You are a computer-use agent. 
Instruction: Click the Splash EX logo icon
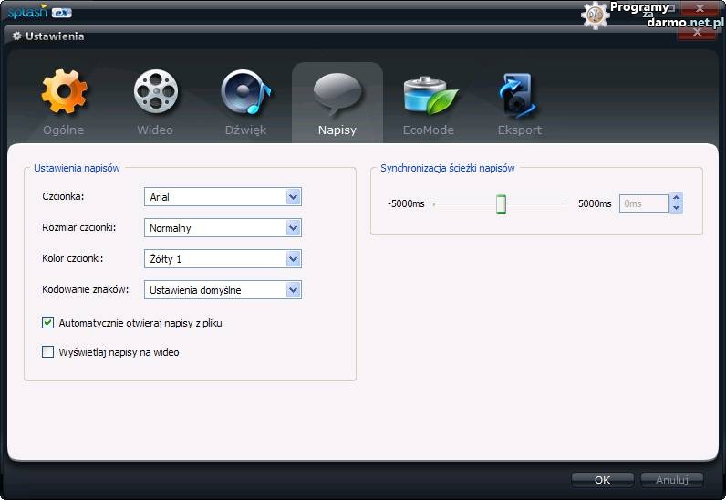point(40,12)
